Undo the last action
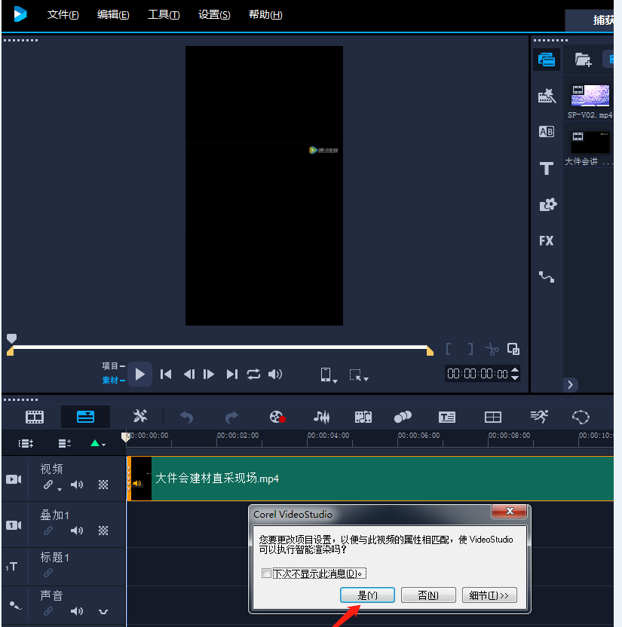The image size is (622, 627). pos(186,417)
